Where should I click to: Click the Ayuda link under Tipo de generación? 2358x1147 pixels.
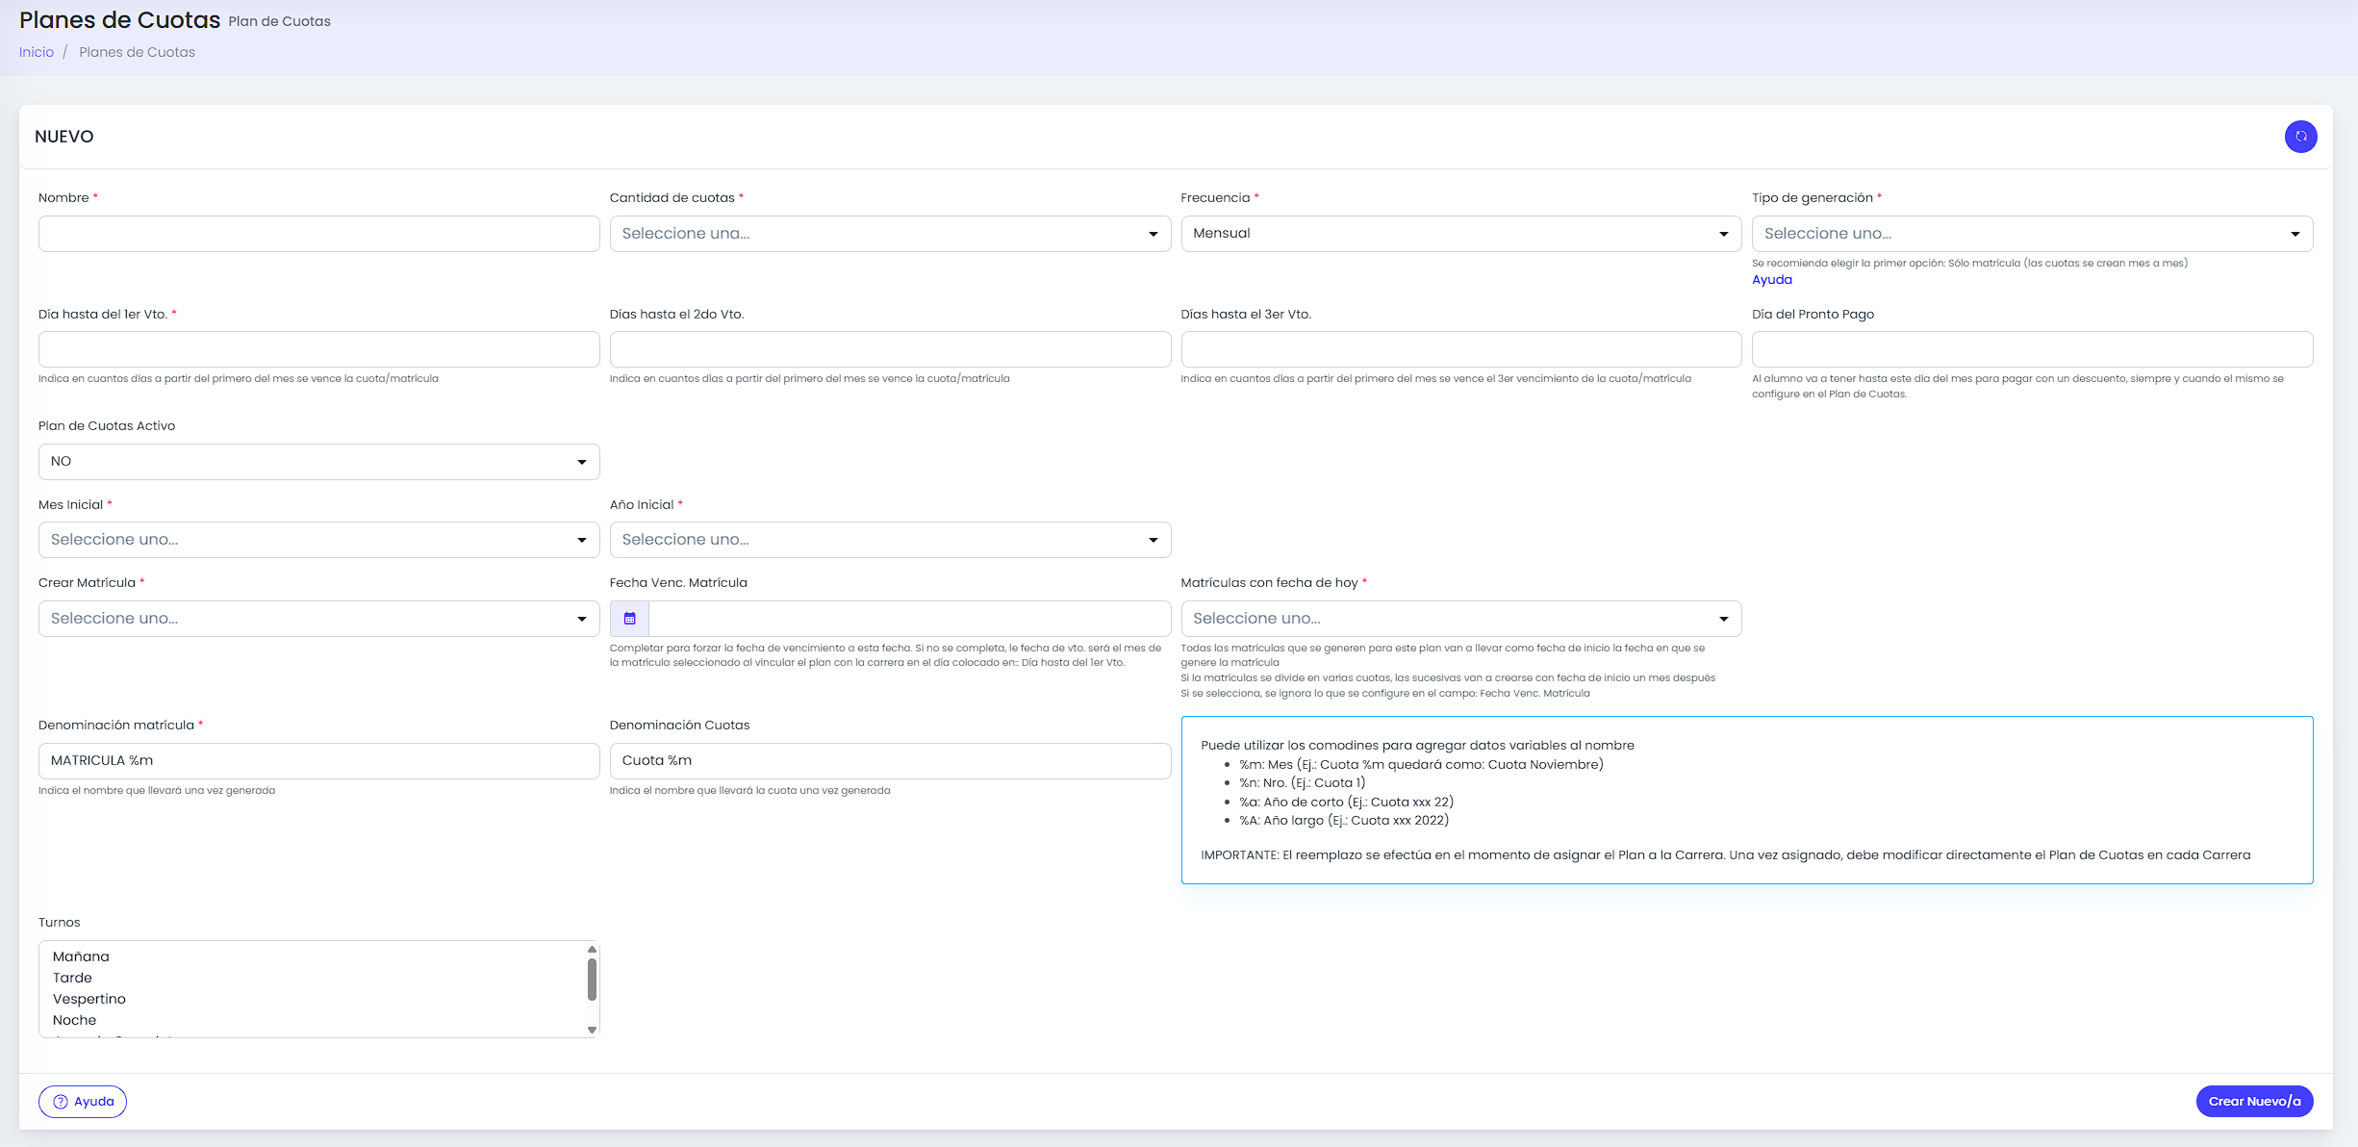(1771, 280)
